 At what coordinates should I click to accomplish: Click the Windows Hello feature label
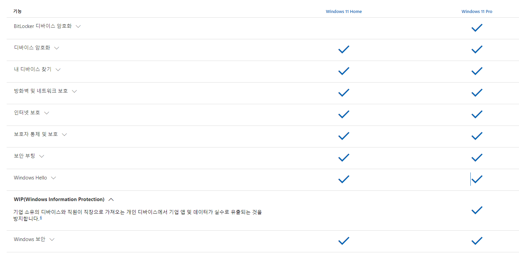(30, 178)
